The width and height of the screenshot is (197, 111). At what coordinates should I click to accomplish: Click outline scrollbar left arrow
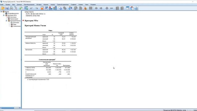[x=1, y=108]
